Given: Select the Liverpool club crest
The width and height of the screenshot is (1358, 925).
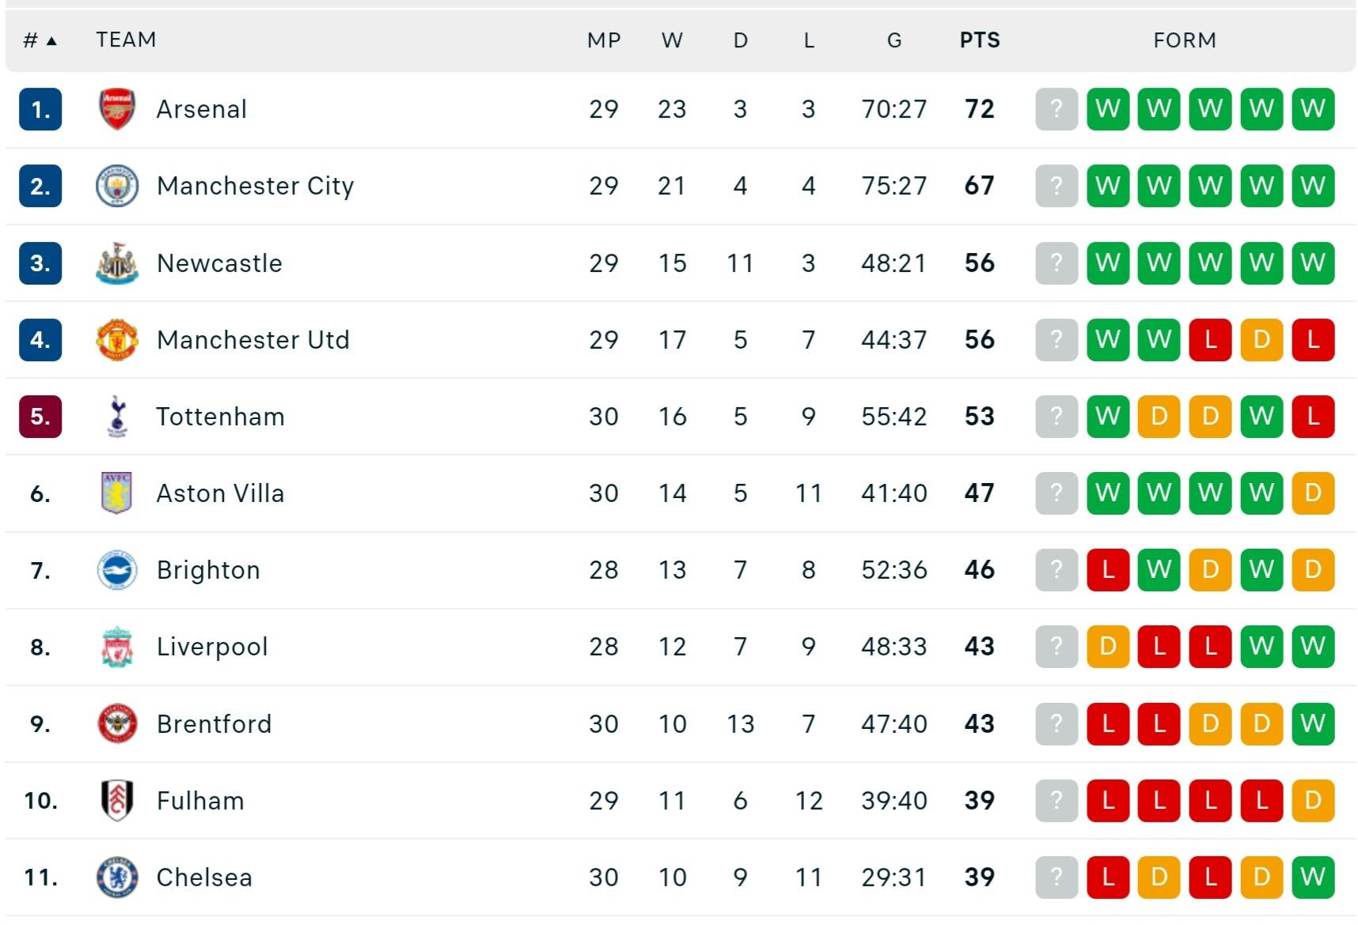Looking at the screenshot, I should click(x=117, y=647).
